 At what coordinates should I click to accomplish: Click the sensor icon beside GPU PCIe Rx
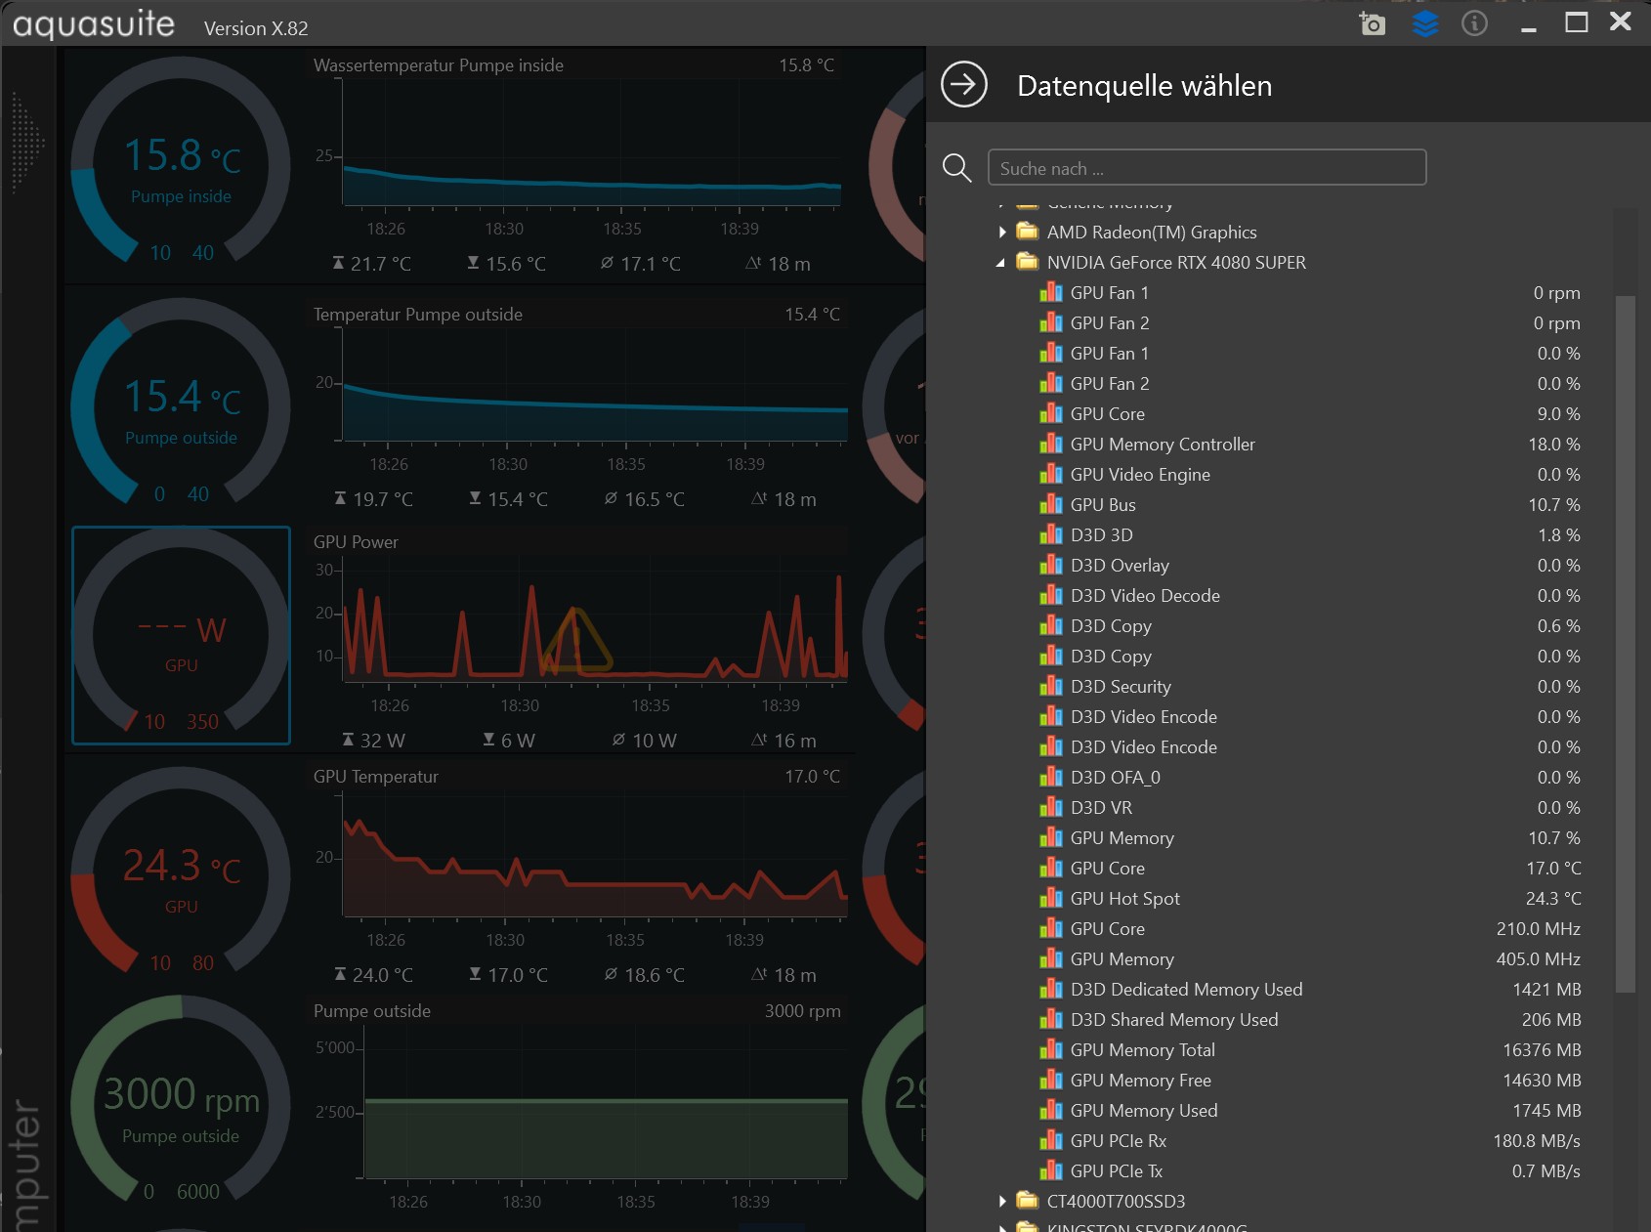[1051, 1141]
